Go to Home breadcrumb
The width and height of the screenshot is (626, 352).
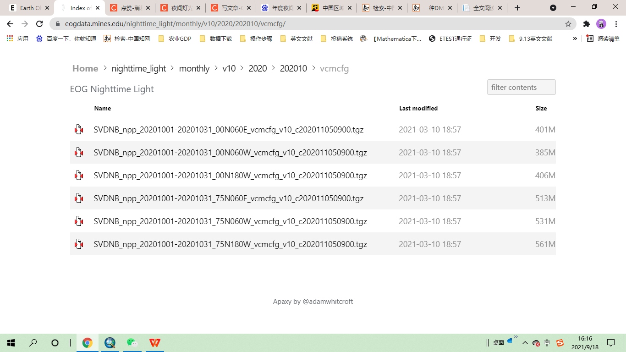[x=85, y=68]
